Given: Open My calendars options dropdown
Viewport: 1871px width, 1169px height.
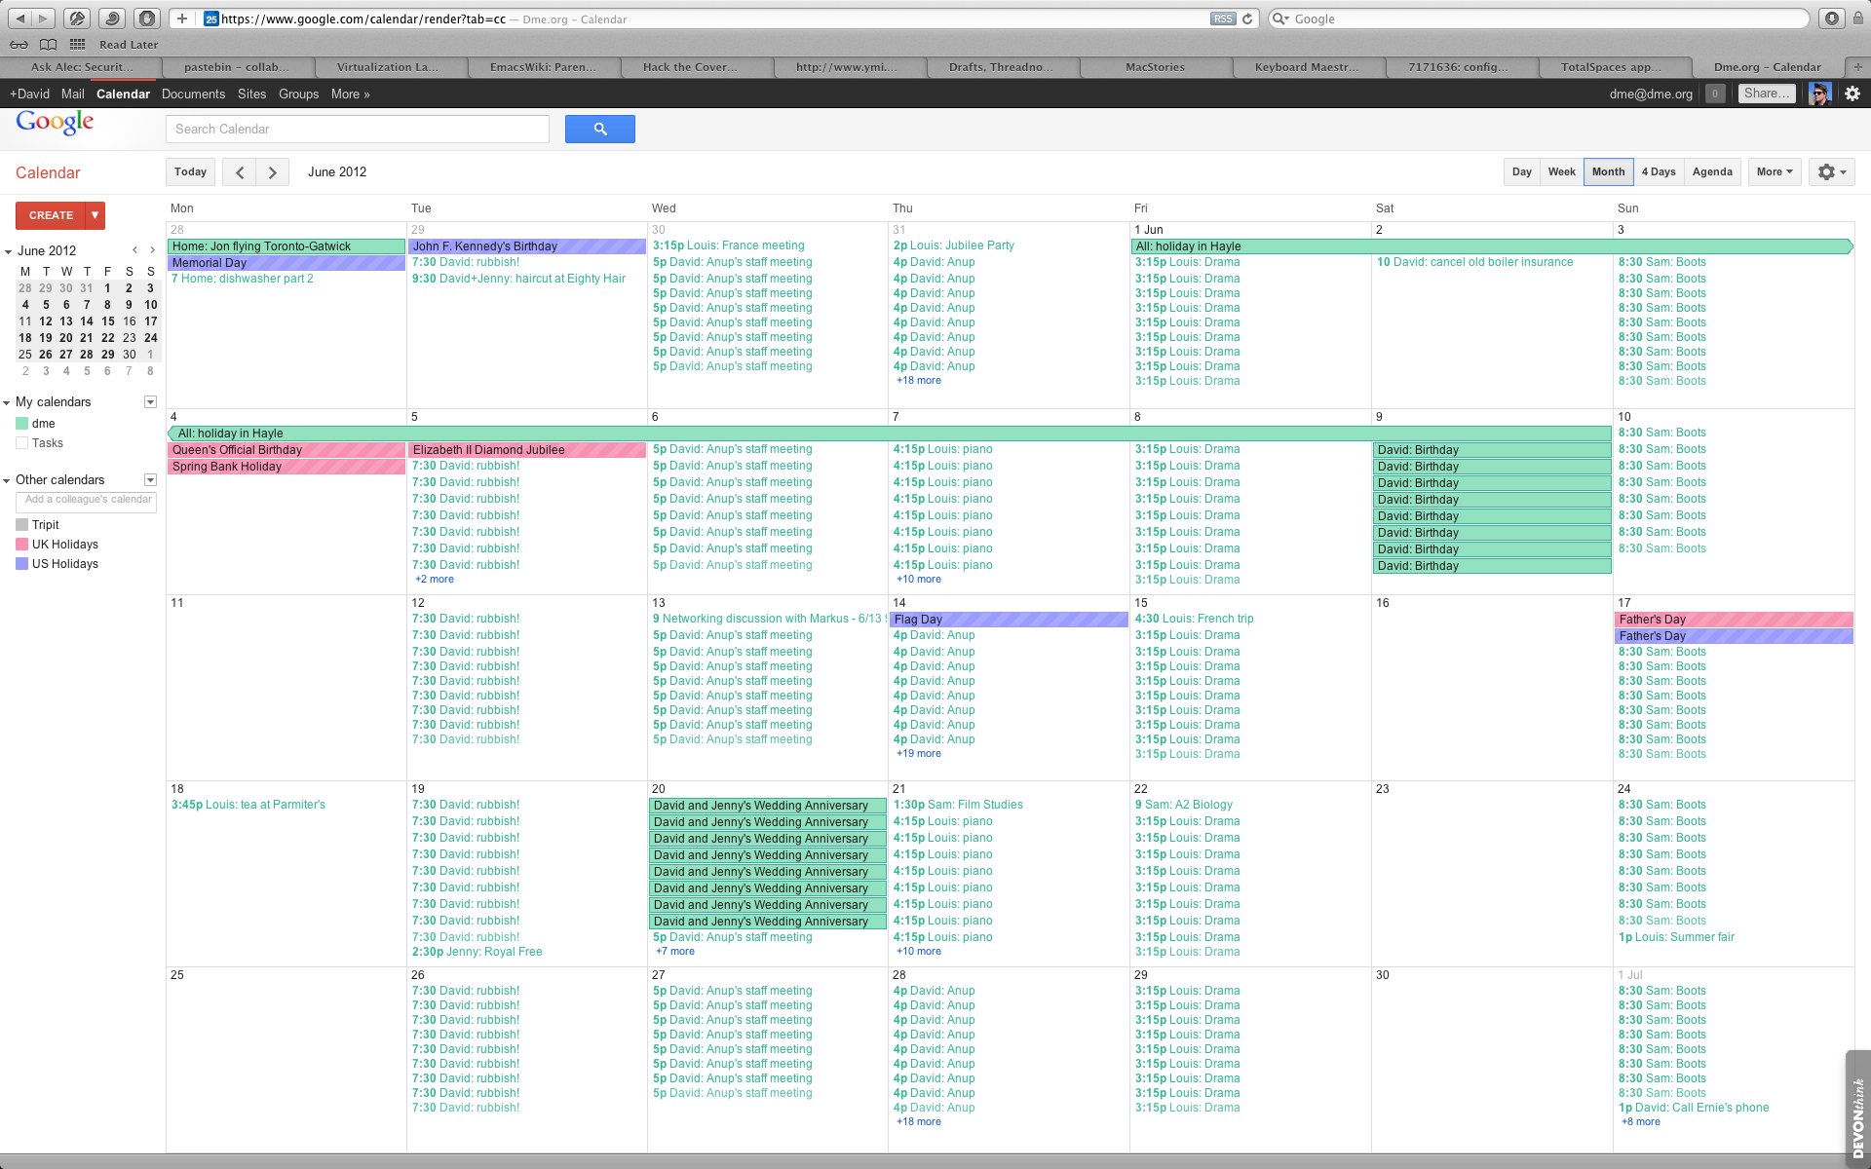Looking at the screenshot, I should pos(150,402).
